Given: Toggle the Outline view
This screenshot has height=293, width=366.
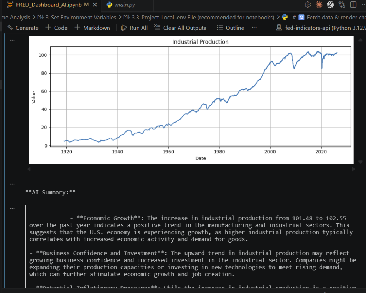Looking at the screenshot, I should [231, 28].
